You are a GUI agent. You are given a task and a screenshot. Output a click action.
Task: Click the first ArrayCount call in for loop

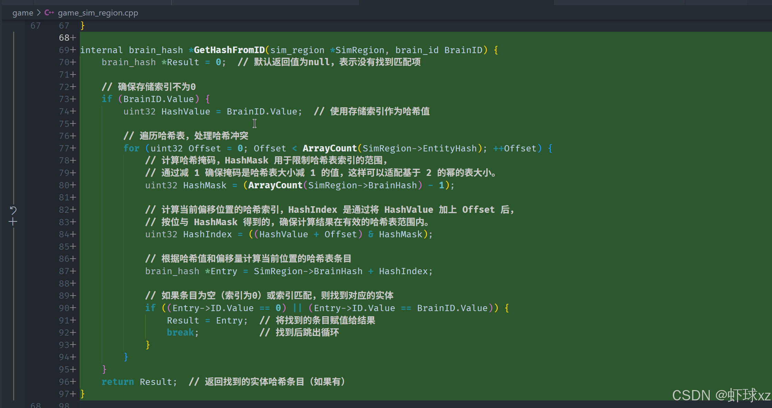point(329,148)
